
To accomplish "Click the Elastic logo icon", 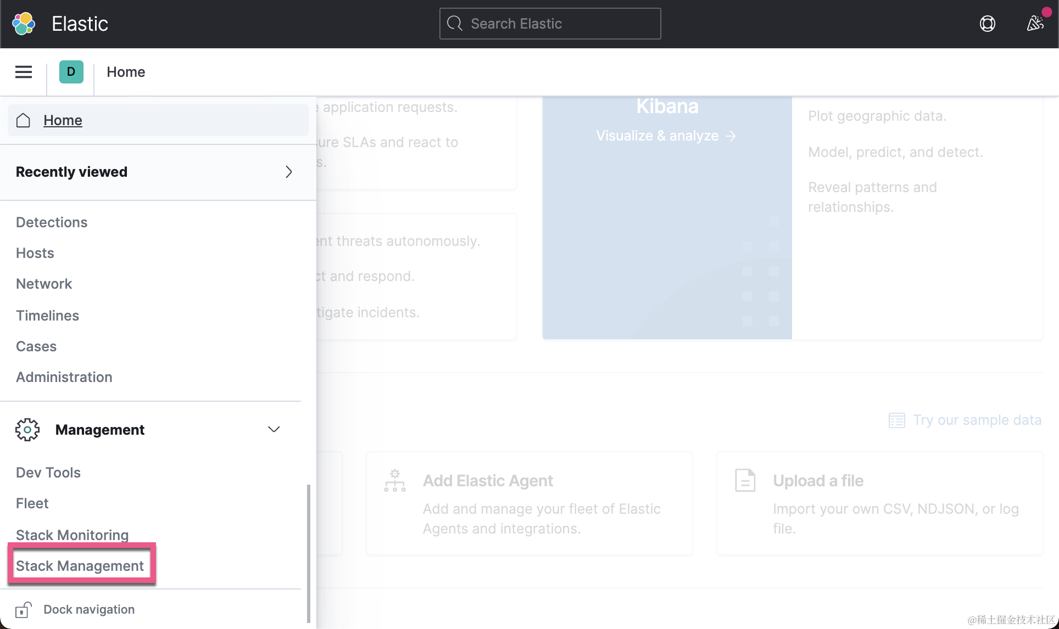I will tap(24, 24).
